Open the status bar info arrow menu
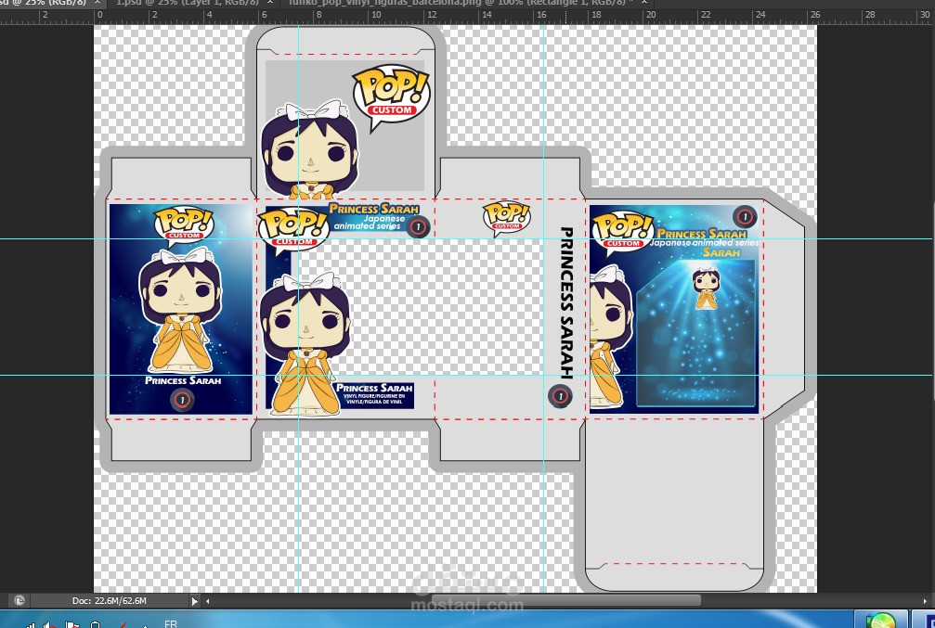Viewport: 935px width, 628px height. pyautogui.click(x=194, y=601)
